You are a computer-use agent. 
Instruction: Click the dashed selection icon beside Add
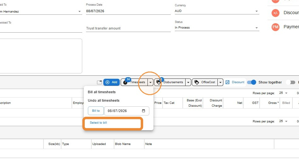pos(99,82)
